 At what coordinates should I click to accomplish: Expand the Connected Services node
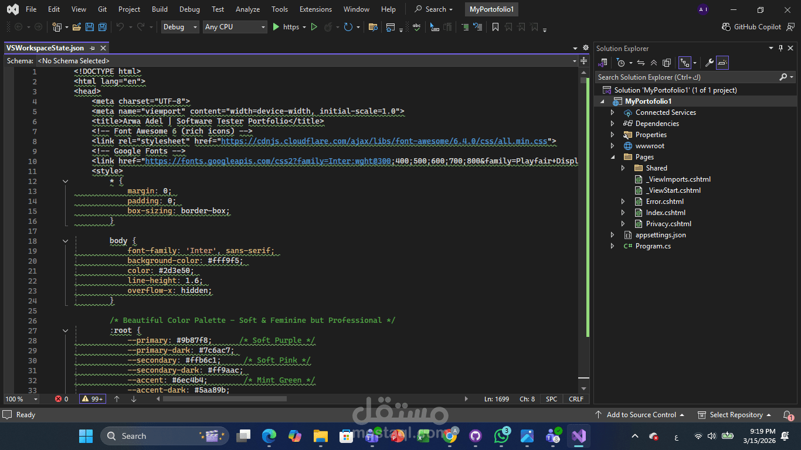point(612,112)
